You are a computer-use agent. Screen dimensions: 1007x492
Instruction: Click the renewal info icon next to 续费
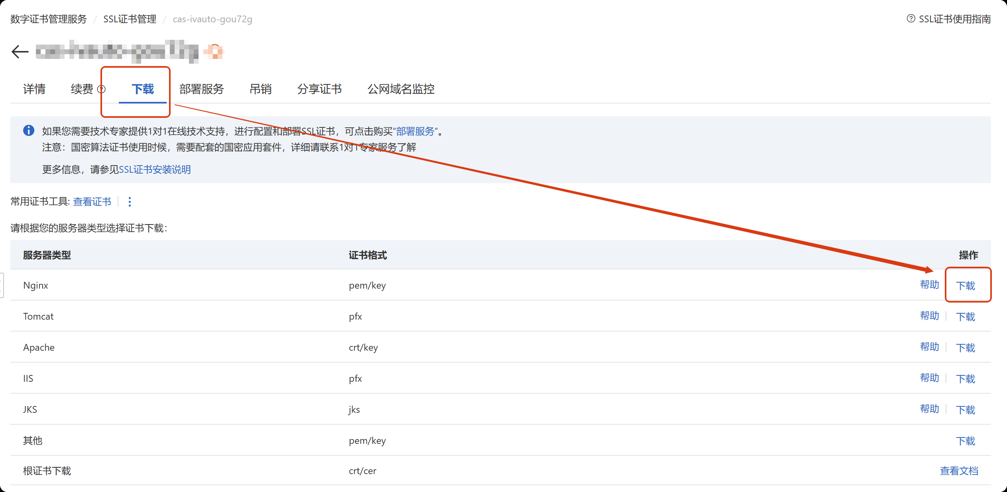click(x=102, y=89)
